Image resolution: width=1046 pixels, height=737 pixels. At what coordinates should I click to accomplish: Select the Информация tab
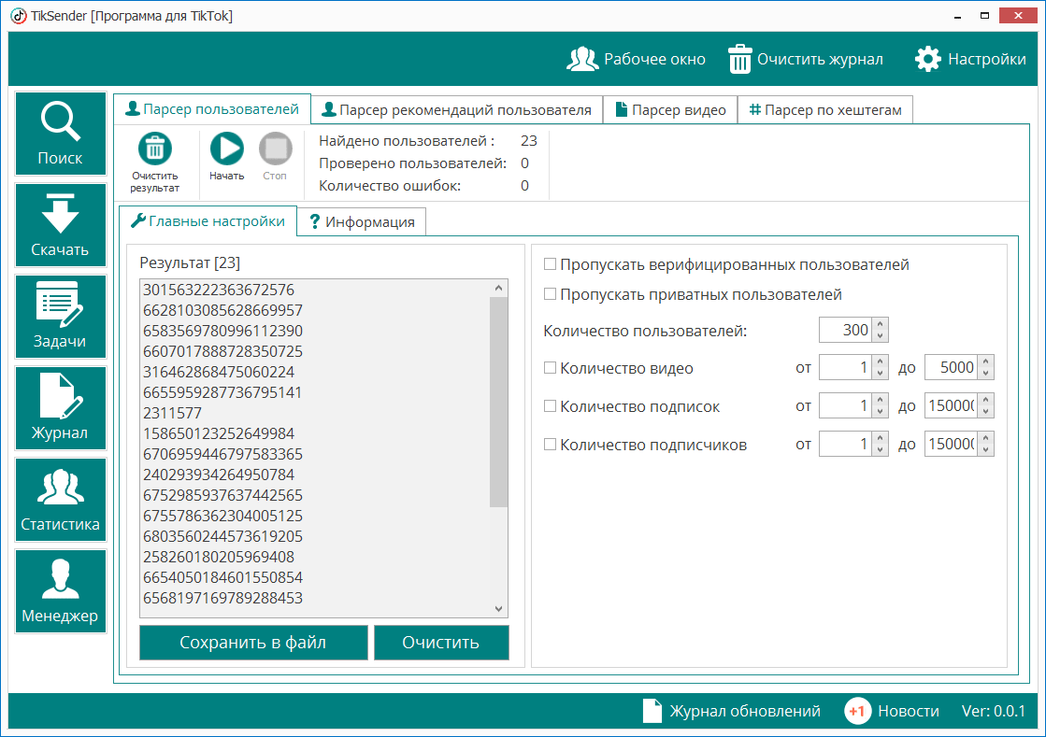click(362, 222)
